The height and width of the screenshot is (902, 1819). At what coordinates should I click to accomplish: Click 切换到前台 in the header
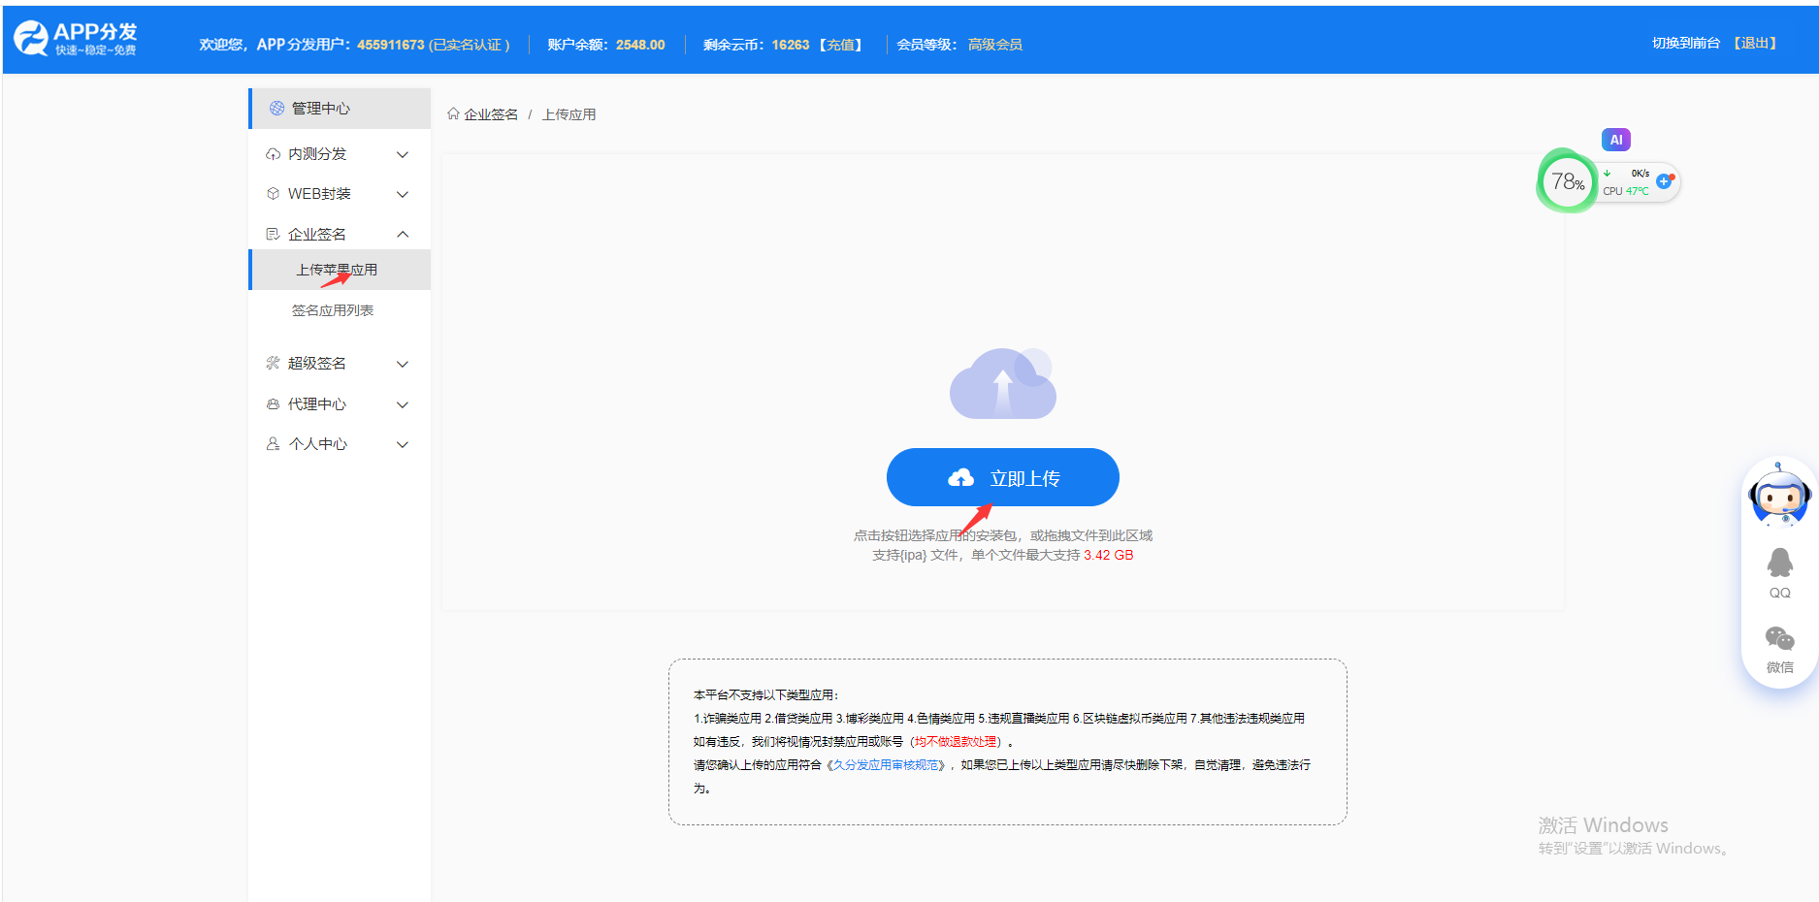tap(1685, 44)
